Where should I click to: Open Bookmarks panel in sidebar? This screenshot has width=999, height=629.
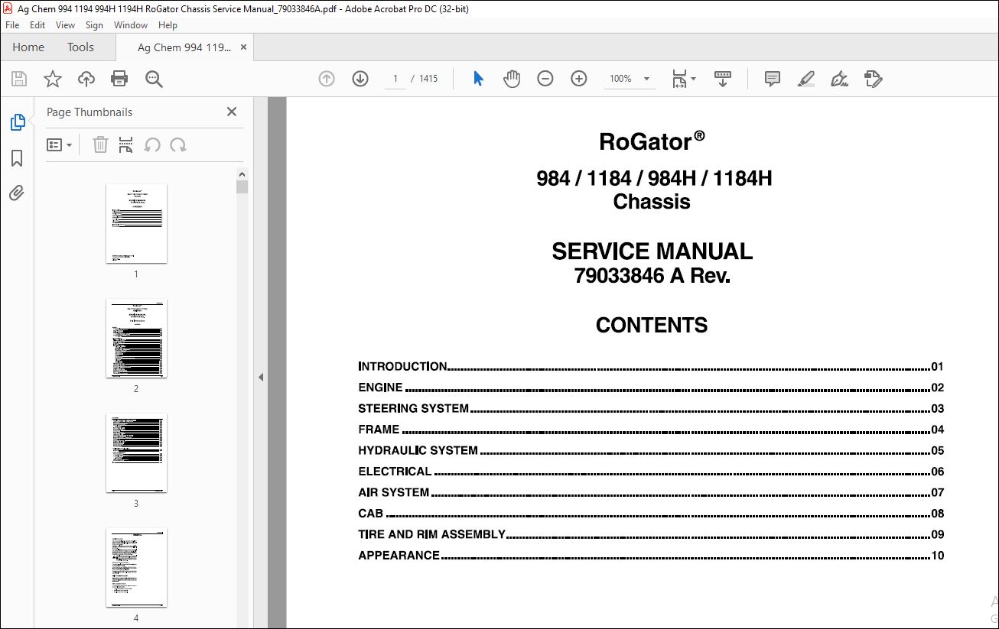(17, 158)
